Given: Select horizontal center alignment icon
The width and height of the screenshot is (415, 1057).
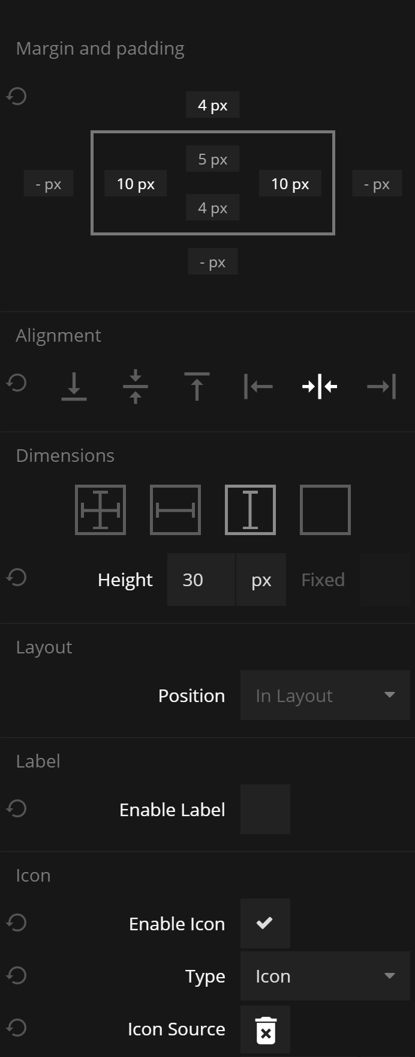Looking at the screenshot, I should point(320,386).
